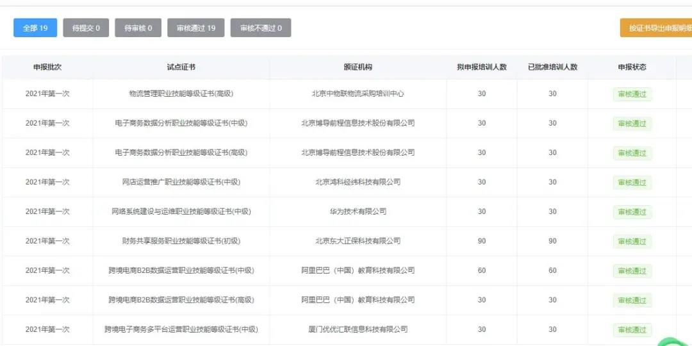Click 审核通过 tag in 厦门优优汇联 row

point(632,330)
